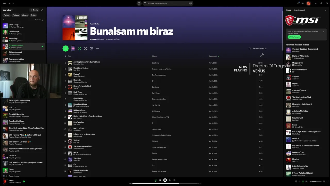The image size is (330, 186).
Task: Open more options for the playlist
Action: [x=97, y=48]
